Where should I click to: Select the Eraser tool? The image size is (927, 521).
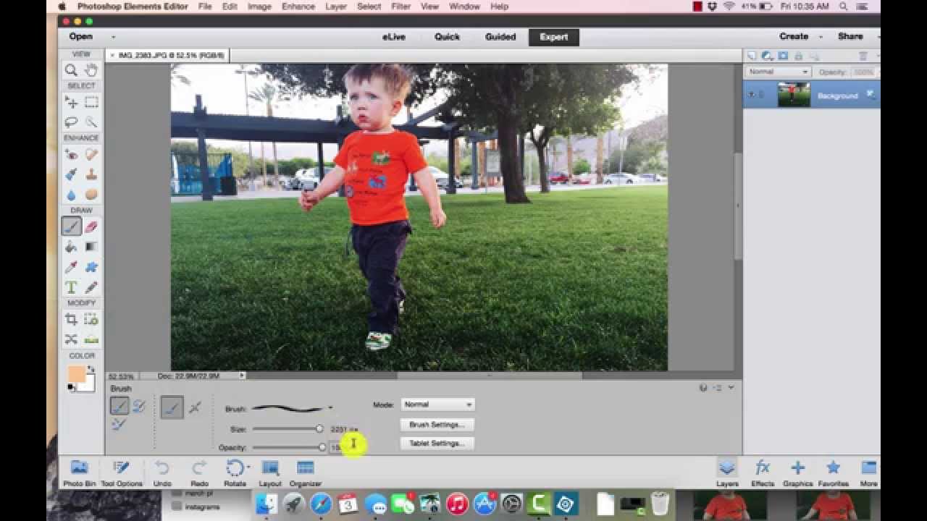point(91,226)
